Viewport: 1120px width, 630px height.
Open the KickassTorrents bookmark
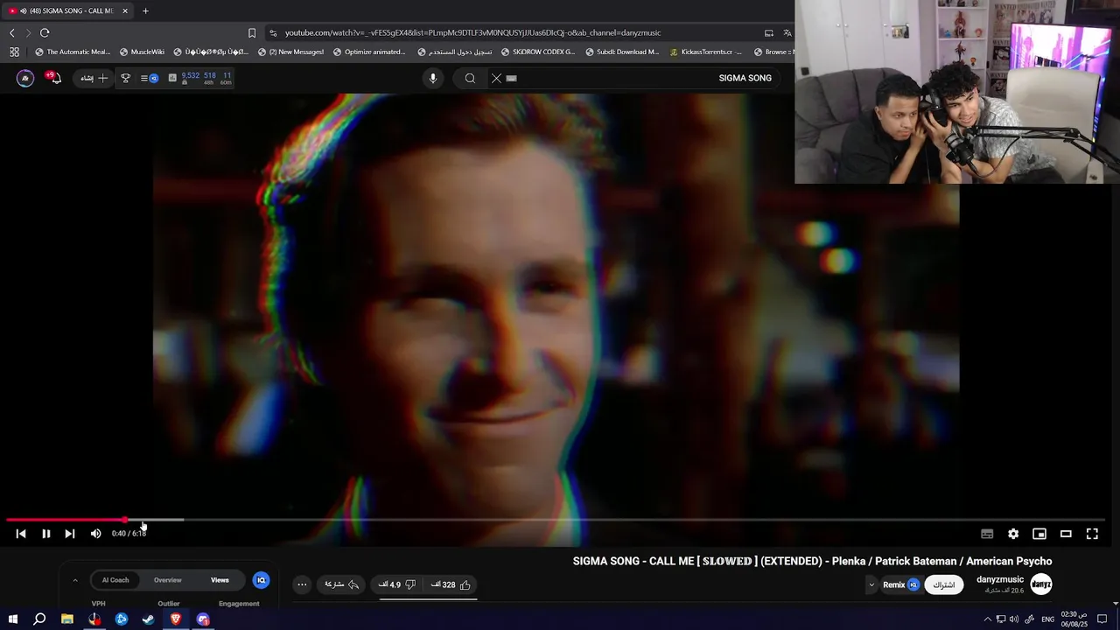[x=705, y=52]
